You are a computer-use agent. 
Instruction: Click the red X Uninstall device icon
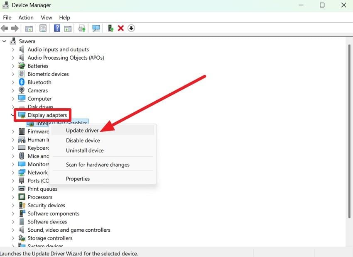tap(121, 28)
